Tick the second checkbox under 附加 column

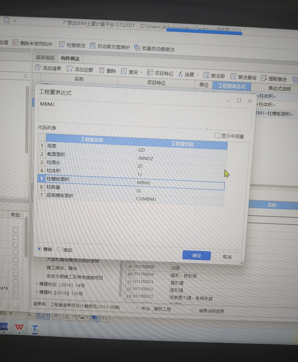15,237
